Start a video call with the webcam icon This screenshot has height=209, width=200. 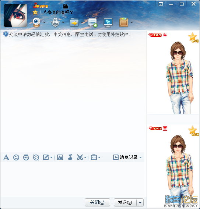(x=36, y=22)
